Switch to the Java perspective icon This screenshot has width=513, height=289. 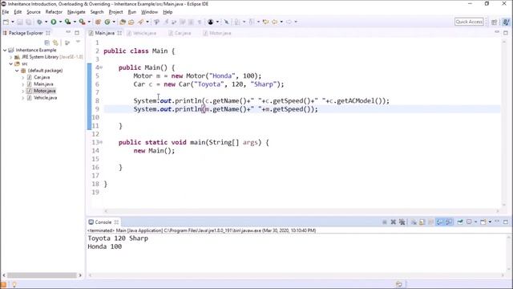(506, 22)
